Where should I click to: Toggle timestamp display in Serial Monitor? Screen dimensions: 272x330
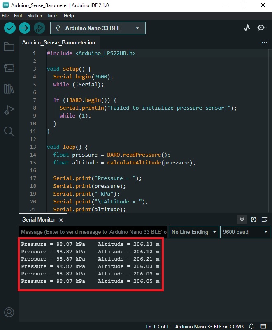tap(253, 220)
